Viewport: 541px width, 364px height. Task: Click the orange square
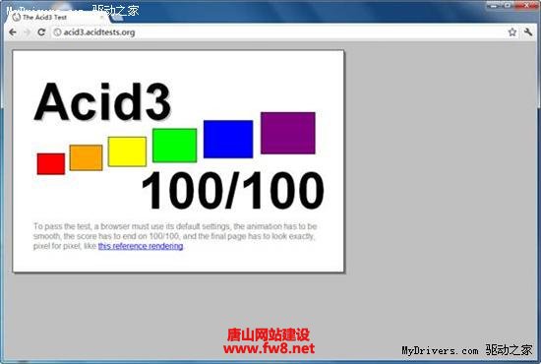[x=86, y=157]
